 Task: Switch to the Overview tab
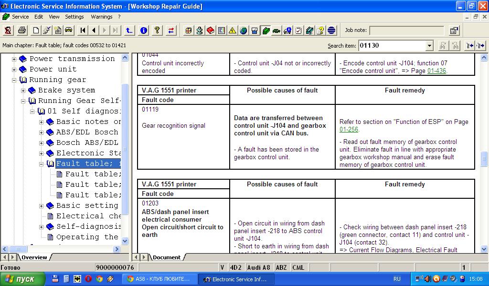pos(34,257)
